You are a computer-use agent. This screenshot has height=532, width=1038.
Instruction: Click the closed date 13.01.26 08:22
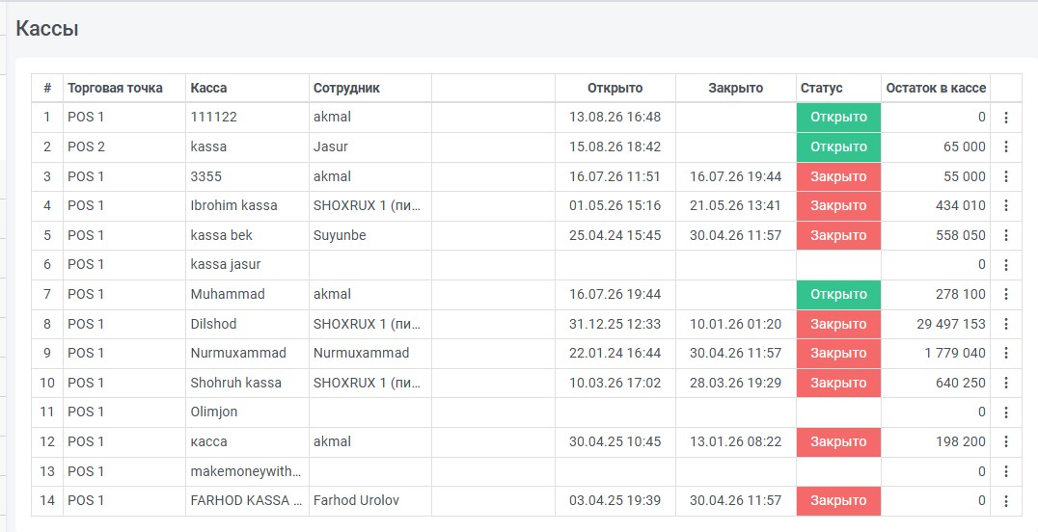click(735, 442)
